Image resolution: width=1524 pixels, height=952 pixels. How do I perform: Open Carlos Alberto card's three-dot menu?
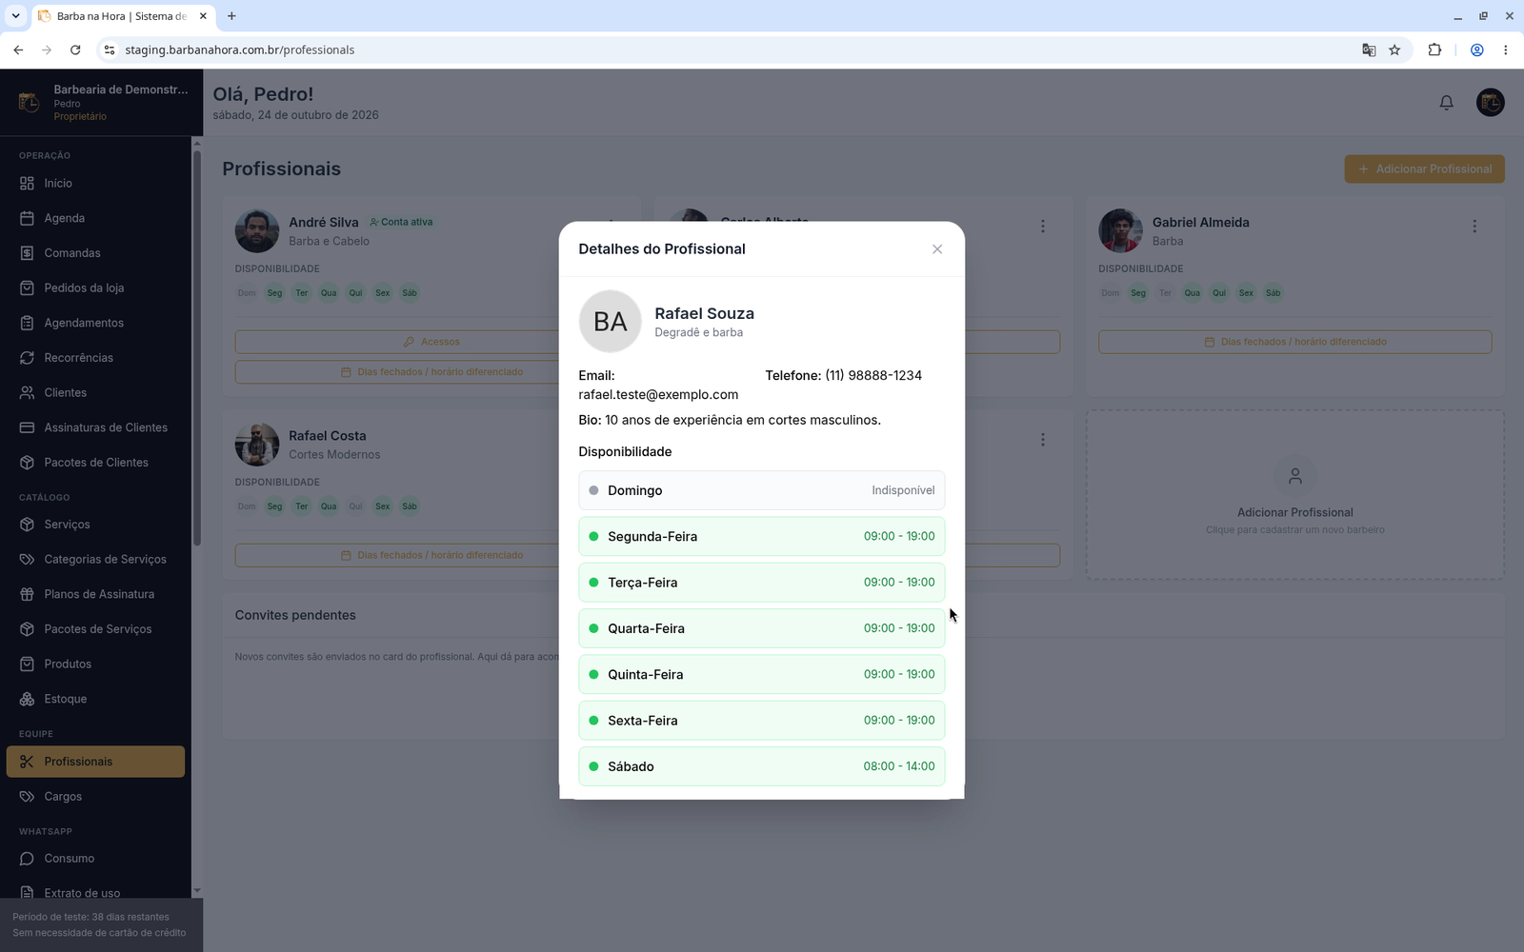1043,227
